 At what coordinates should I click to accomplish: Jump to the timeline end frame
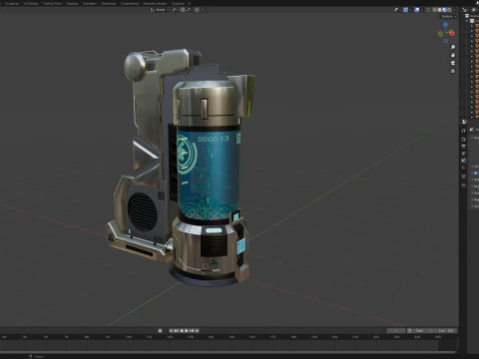197,330
